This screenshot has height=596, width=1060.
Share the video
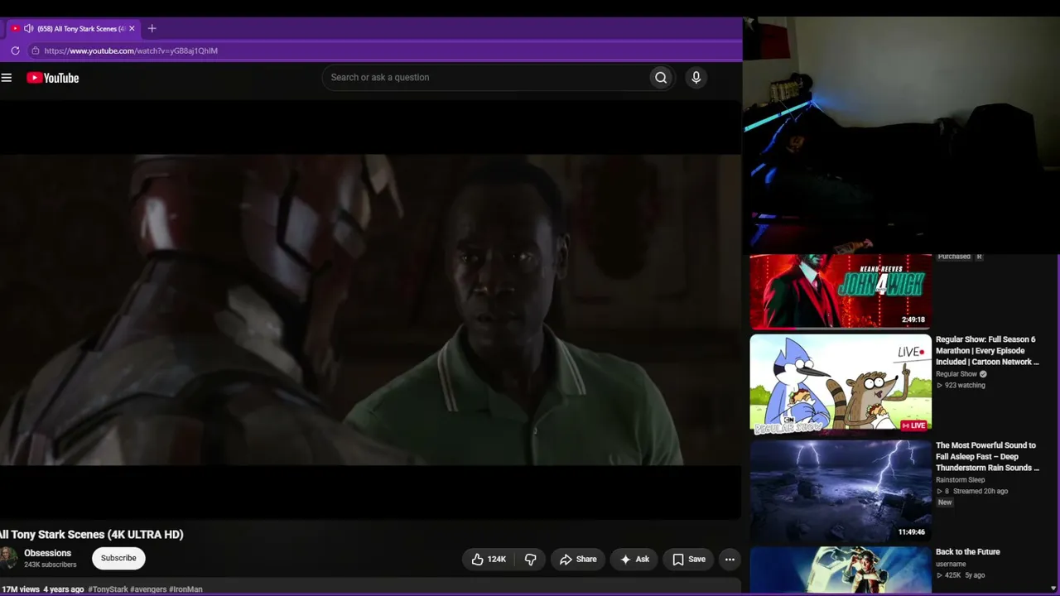coord(578,560)
